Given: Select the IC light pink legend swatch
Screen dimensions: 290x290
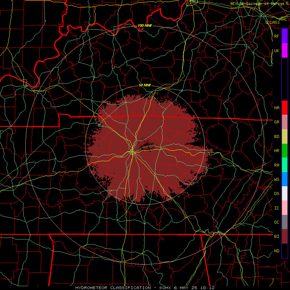Looking at the screenshot, I should pyautogui.click(x=285, y=208).
